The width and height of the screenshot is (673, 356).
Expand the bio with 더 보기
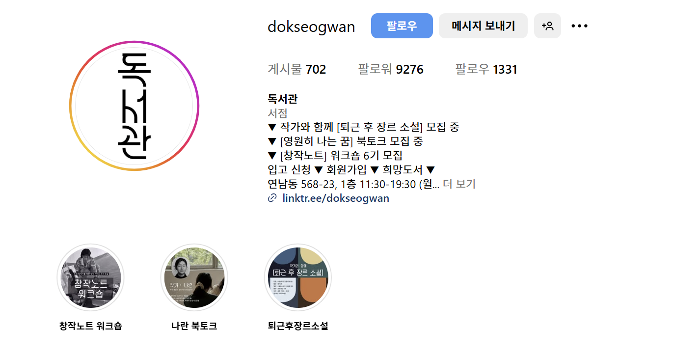pos(459,184)
